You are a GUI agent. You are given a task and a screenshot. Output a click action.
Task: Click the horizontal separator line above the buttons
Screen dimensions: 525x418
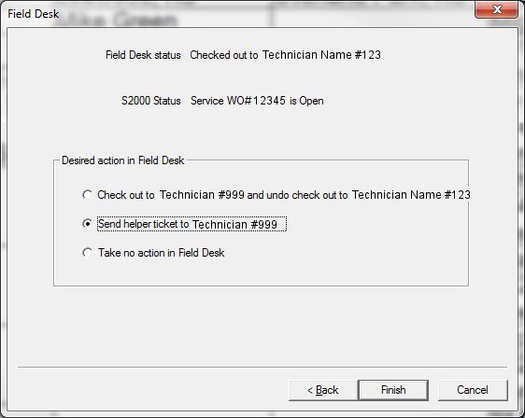click(x=262, y=368)
